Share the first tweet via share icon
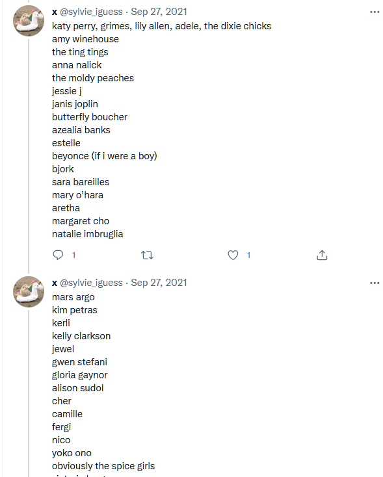This screenshot has width=383, height=477. click(x=322, y=255)
